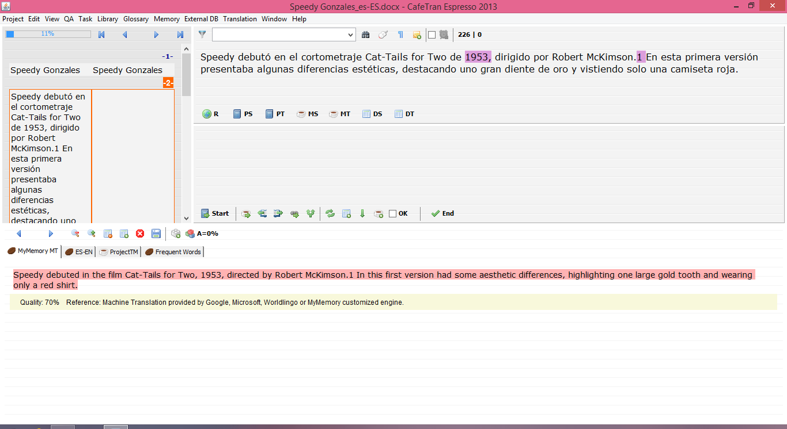Jump to last segment using skip-end arrow
The width and height of the screenshot is (787, 429).
point(180,35)
